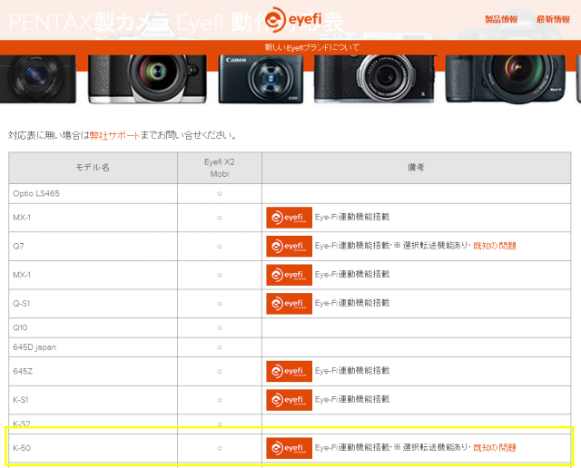The height and width of the screenshot is (468, 581).
Task: Click the eyefi connected badge in the 645Z row
Action: [289, 371]
